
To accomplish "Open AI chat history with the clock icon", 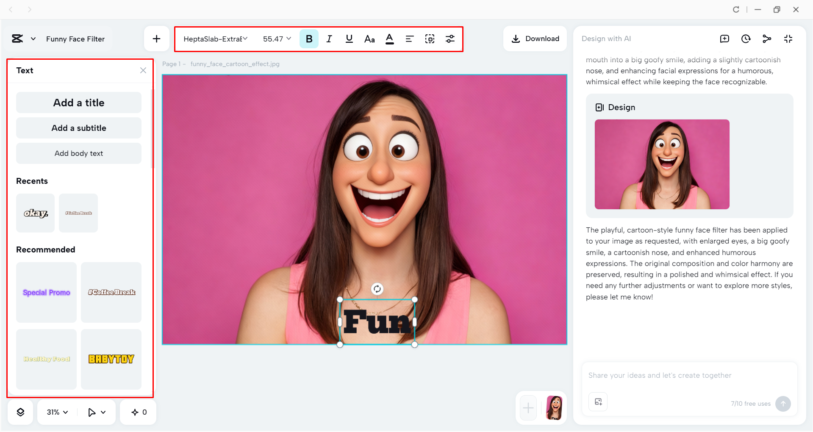I will coord(746,39).
